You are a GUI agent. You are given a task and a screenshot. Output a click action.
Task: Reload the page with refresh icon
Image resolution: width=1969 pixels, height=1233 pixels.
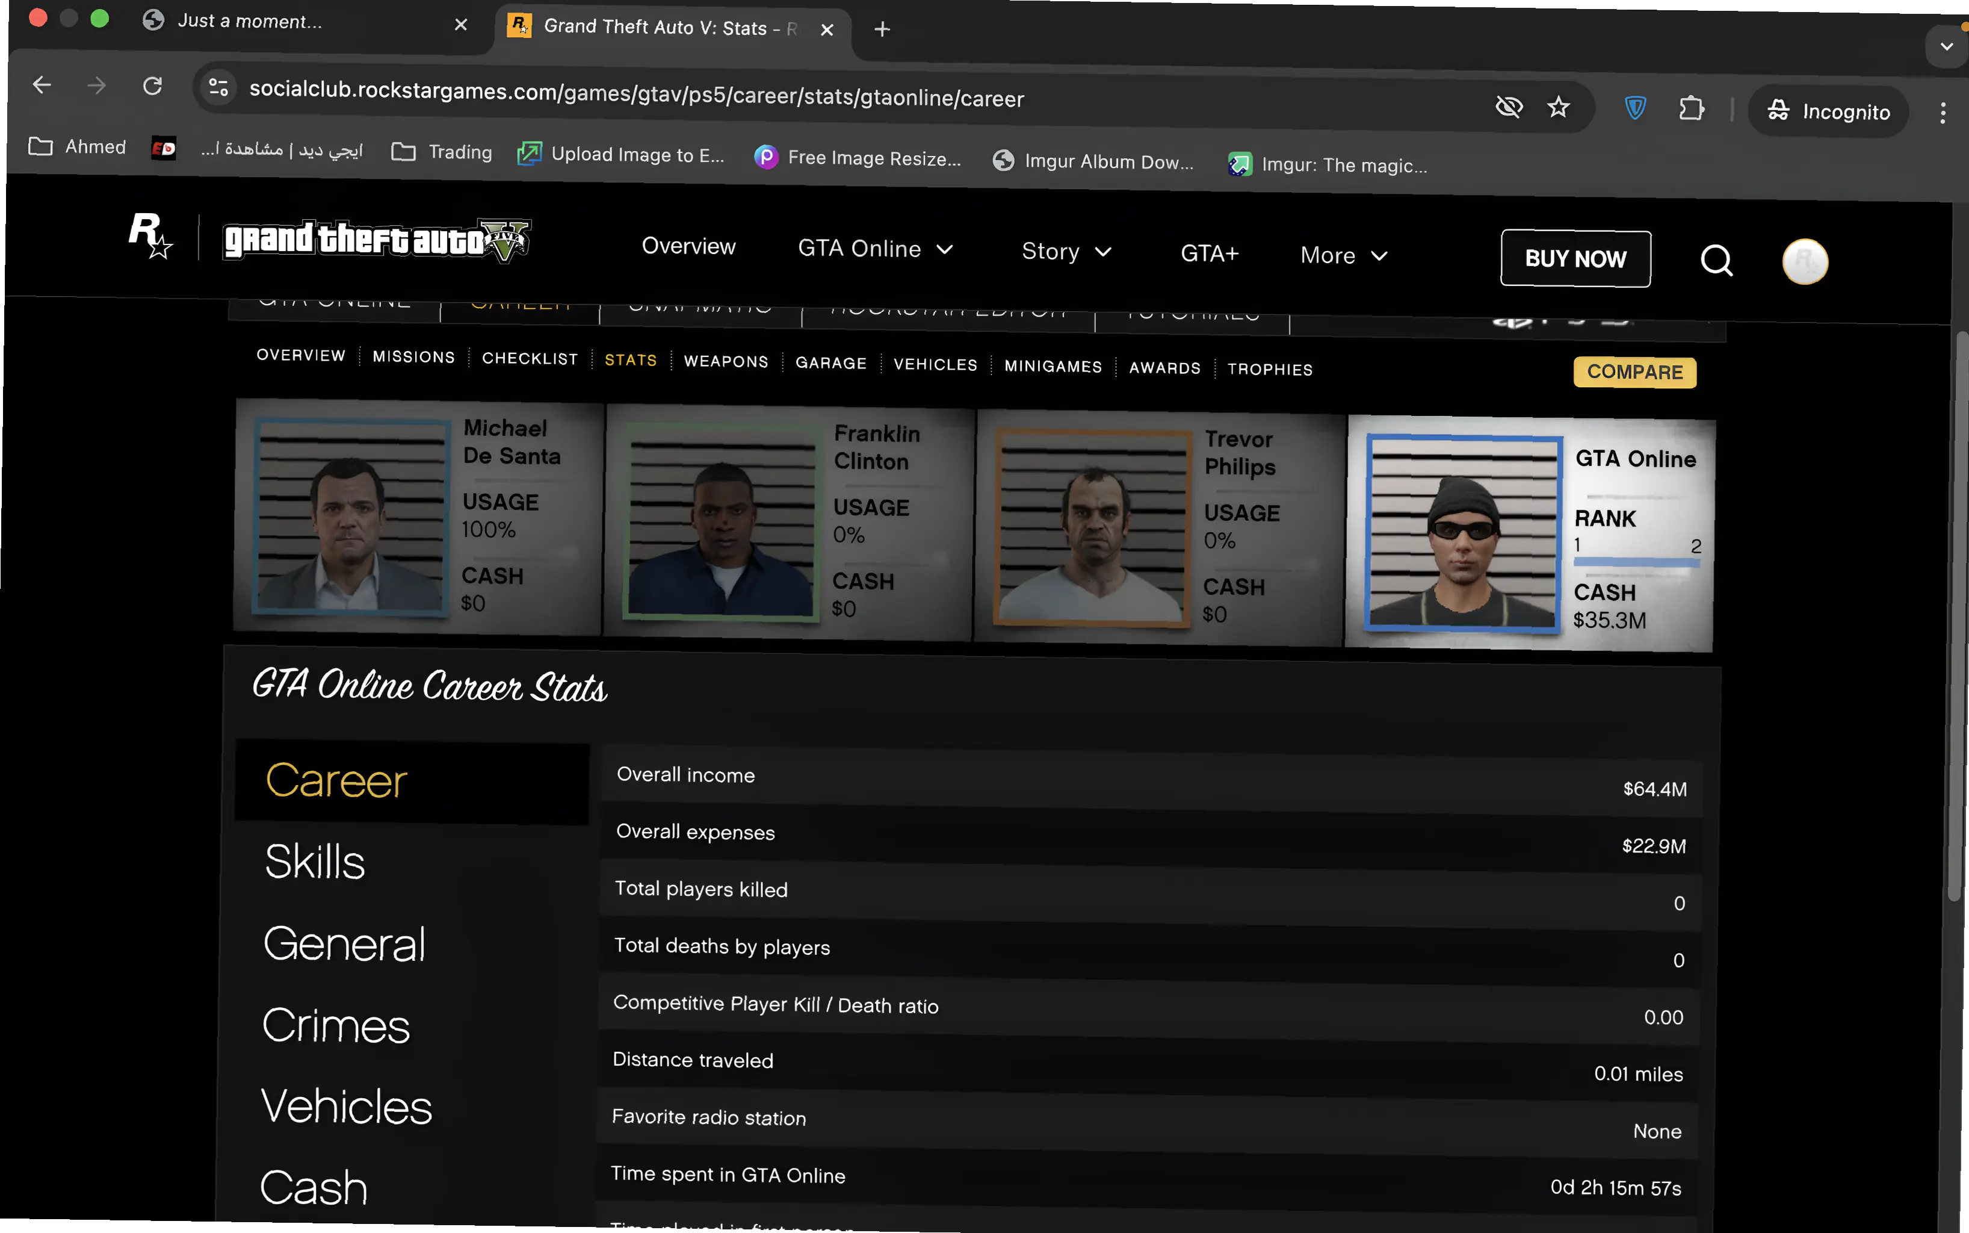pyautogui.click(x=152, y=85)
